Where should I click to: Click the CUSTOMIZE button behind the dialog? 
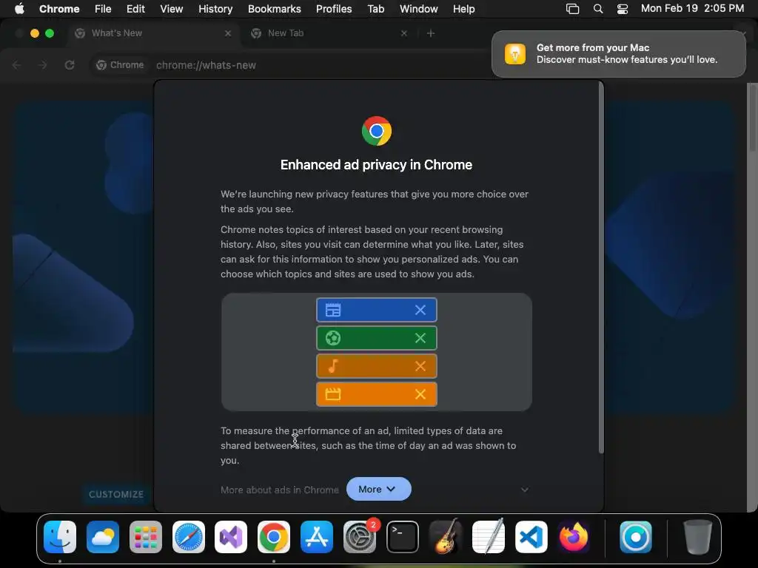click(x=116, y=494)
